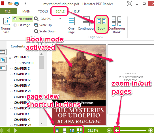Open CHAPTER II in contents tree
The height and width of the screenshot is (133, 154).
(x=22, y=68)
